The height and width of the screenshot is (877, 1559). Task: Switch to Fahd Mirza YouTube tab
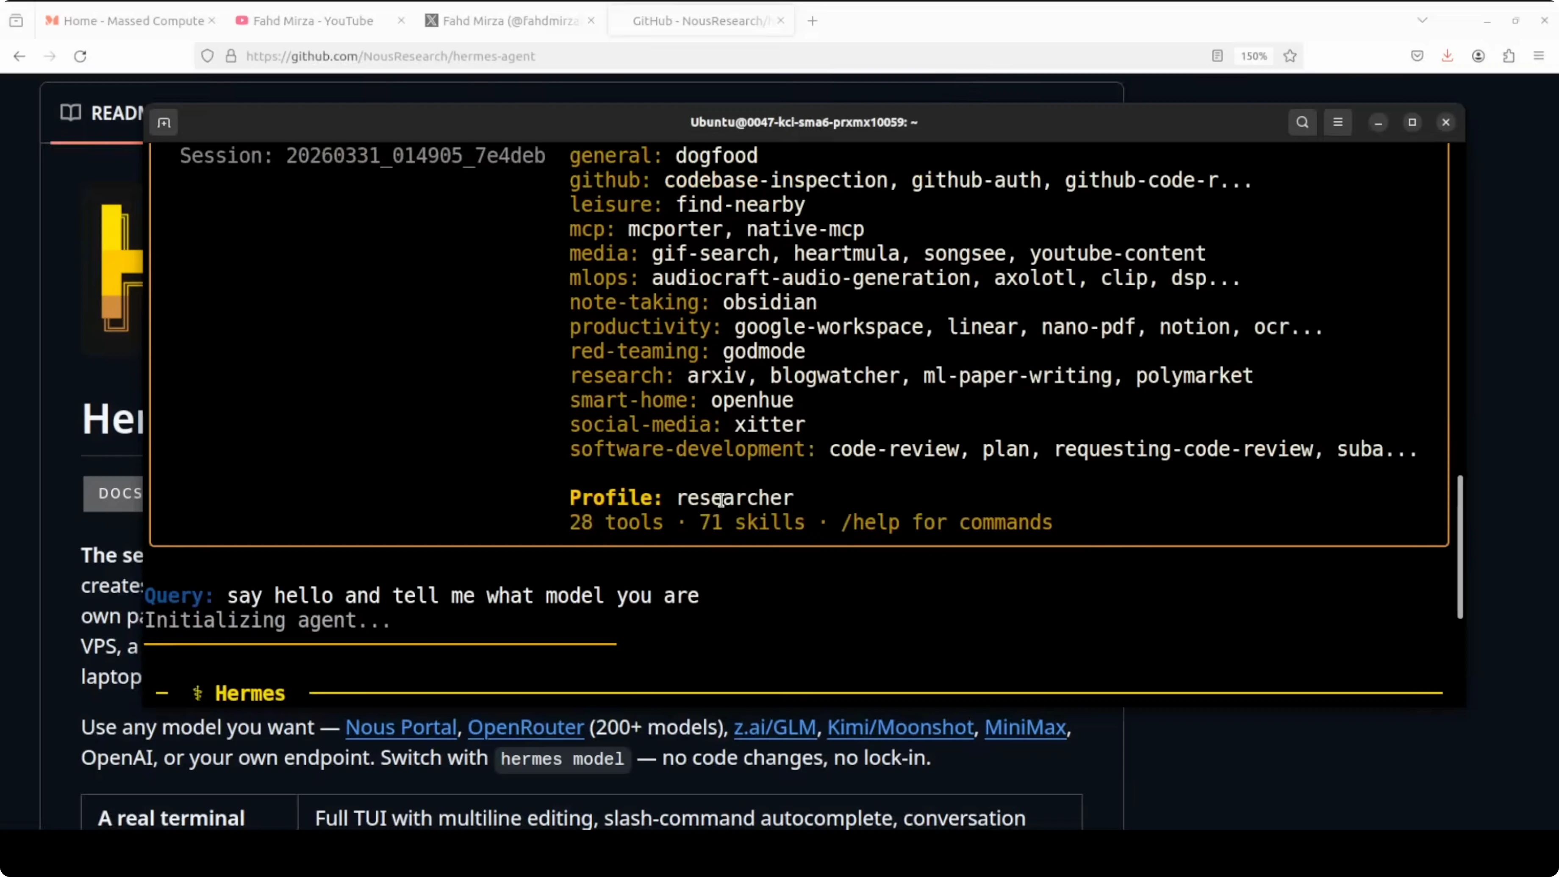click(x=312, y=21)
